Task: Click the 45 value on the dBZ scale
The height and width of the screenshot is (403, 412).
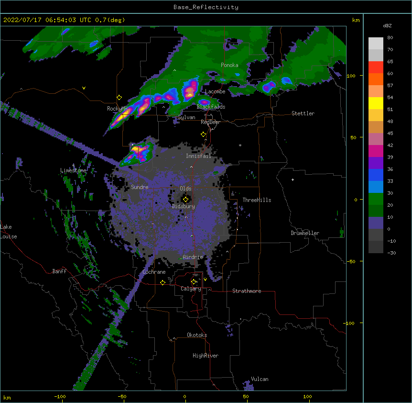Action: click(x=390, y=133)
